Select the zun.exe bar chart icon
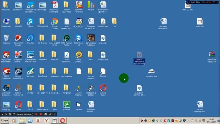This screenshot has width=220, height=124. click(x=91, y=6)
